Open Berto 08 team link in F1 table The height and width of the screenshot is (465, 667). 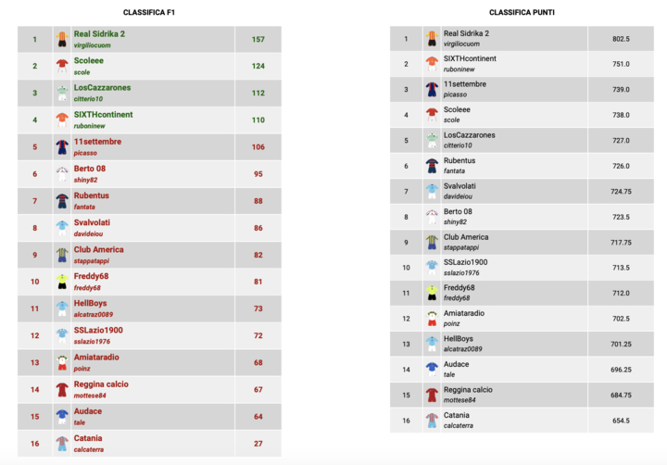coord(90,169)
